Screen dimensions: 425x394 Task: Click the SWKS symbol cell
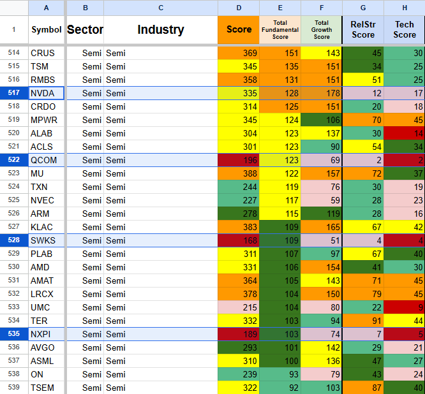coord(47,240)
